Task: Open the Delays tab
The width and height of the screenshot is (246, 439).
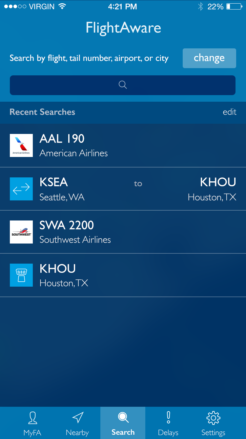Action: pyautogui.click(x=168, y=423)
